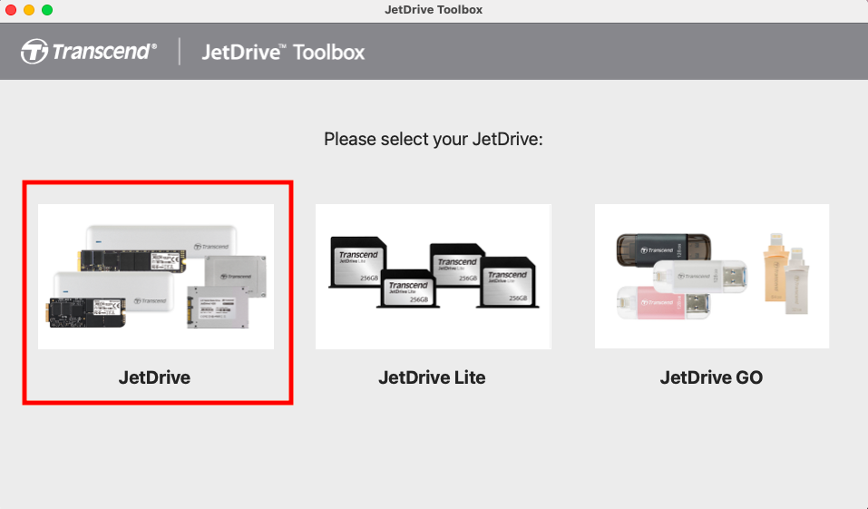Click the JetDrive Toolbox header title
Image resolution: width=868 pixels, height=509 pixels.
click(x=283, y=52)
